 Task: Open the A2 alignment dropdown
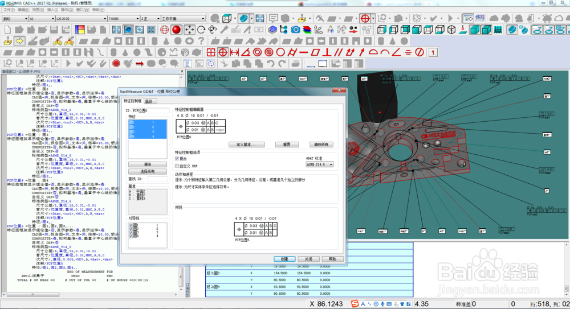point(42,19)
